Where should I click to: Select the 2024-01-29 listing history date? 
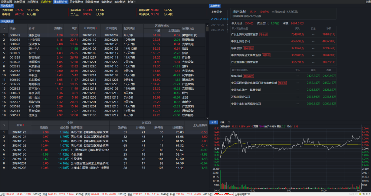[x=217, y=24]
